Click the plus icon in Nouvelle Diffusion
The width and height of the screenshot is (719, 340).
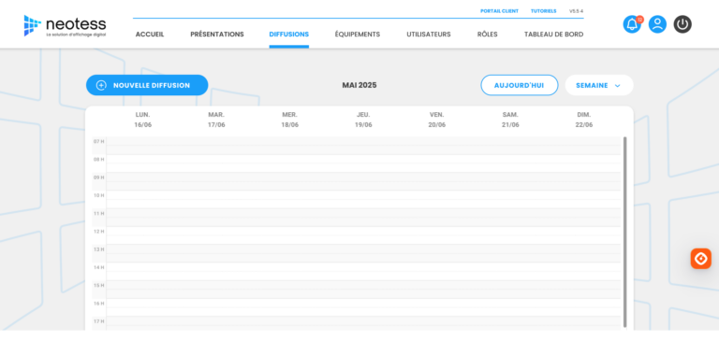tap(101, 85)
